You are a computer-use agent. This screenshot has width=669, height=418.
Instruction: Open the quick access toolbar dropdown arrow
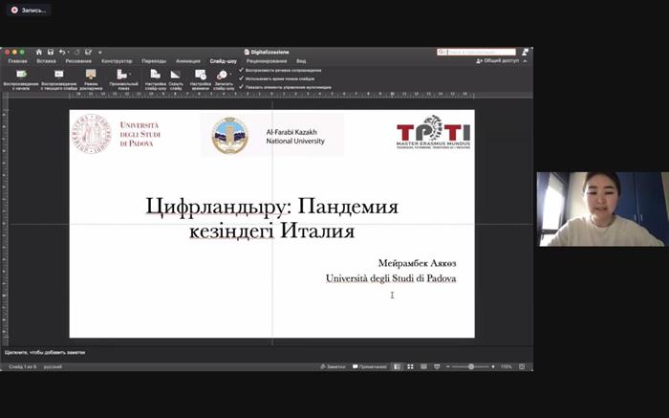pos(99,52)
